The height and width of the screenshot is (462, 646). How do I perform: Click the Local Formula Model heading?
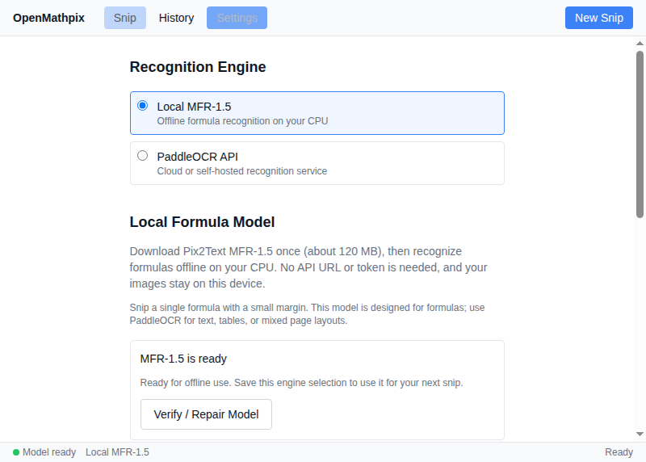point(202,222)
